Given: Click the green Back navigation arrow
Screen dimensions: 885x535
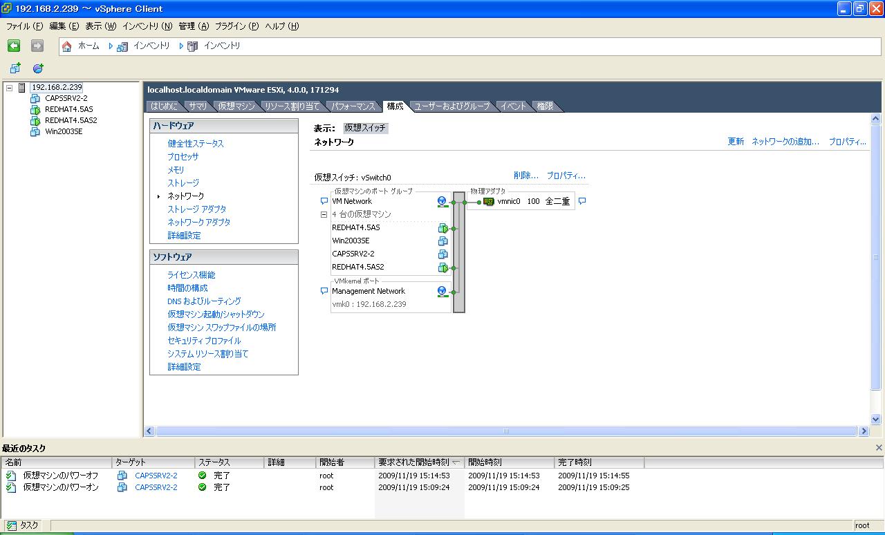Looking at the screenshot, I should [x=14, y=46].
